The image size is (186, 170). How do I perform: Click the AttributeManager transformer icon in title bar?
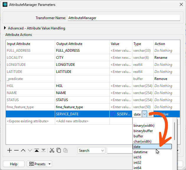click(5, 5)
